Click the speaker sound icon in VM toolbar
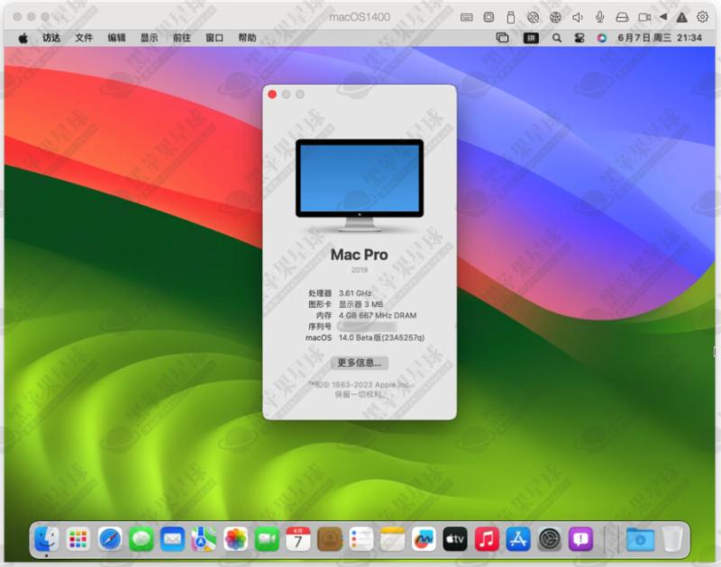 (578, 17)
